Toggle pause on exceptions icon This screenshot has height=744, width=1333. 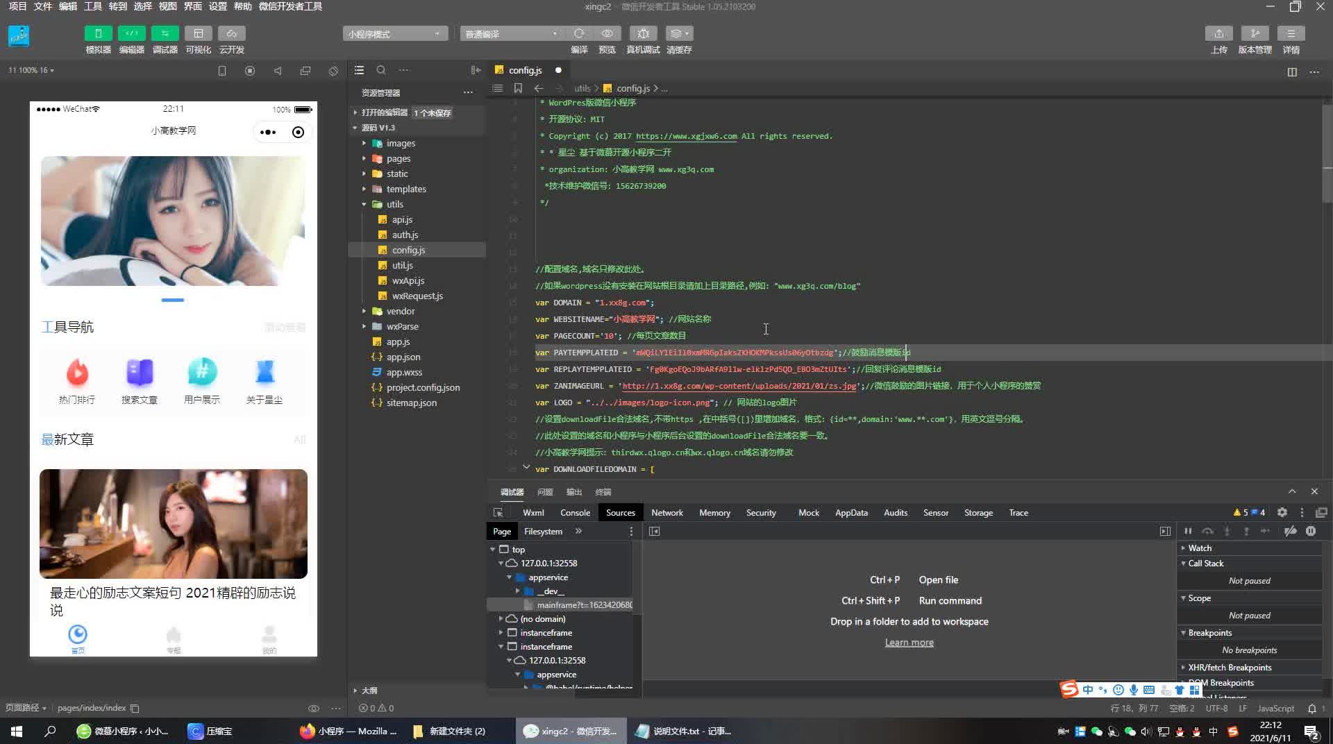pos(1311,531)
